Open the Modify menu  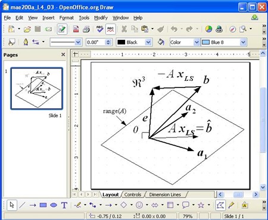(x=101, y=18)
